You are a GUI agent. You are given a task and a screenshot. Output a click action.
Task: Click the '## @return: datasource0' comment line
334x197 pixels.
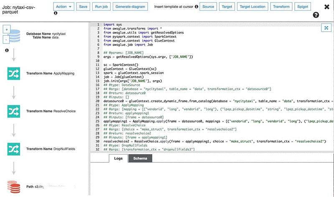pyautogui.click(x=124, y=93)
